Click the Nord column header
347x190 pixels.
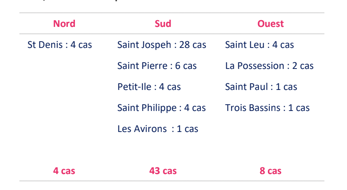[x=64, y=24]
